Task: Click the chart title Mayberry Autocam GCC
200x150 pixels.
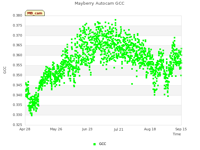Action: coord(99,3)
